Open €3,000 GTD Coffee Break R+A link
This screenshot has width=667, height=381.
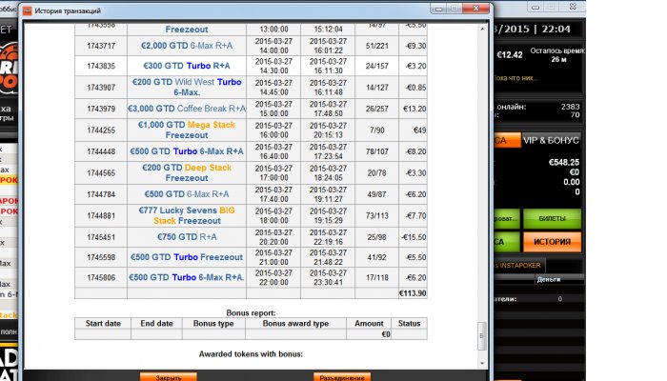coord(187,109)
